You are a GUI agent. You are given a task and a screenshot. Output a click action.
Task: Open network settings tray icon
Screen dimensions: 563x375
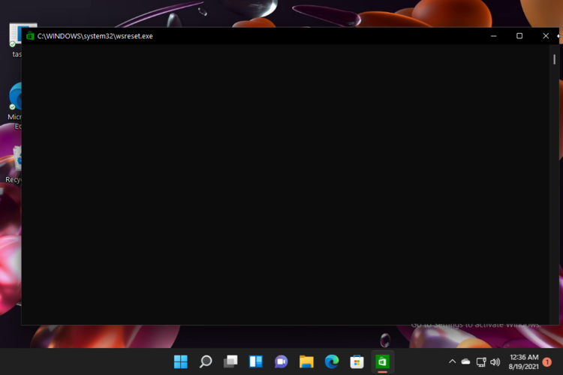click(x=481, y=362)
